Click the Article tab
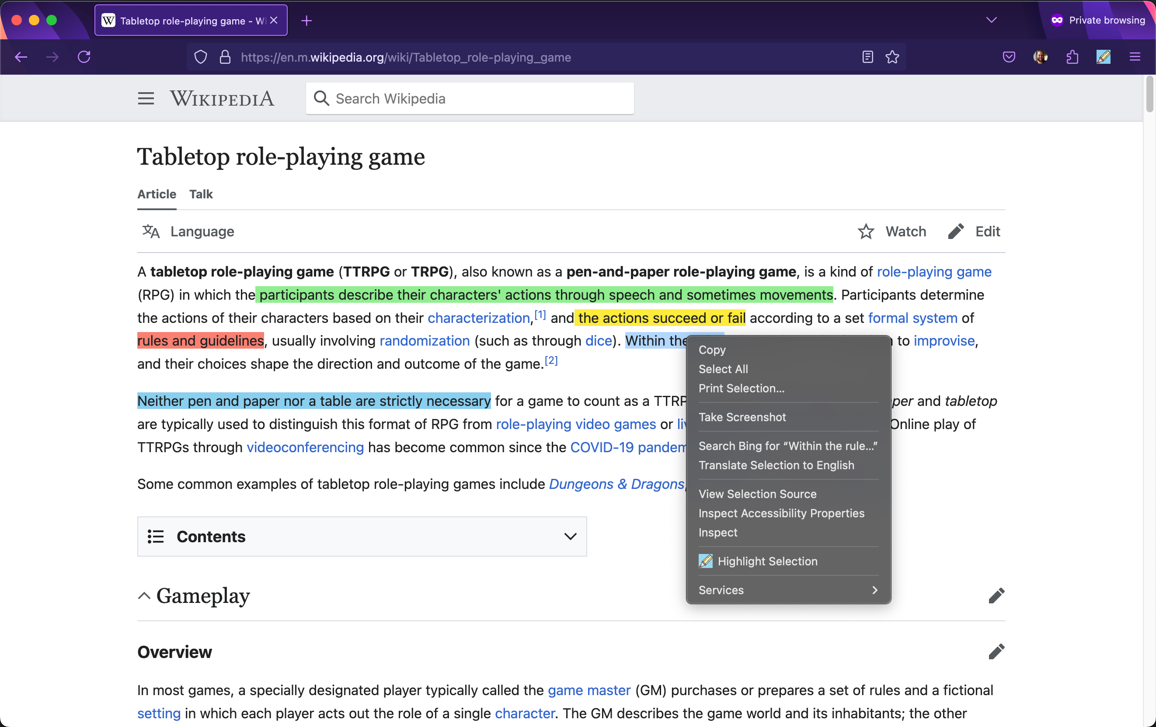Viewport: 1156px width, 727px height. [156, 194]
